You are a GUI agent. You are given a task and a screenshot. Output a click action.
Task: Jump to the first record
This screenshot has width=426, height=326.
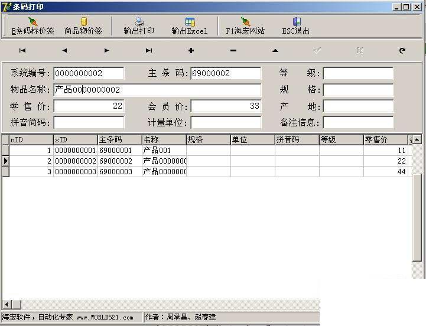coord(22,51)
